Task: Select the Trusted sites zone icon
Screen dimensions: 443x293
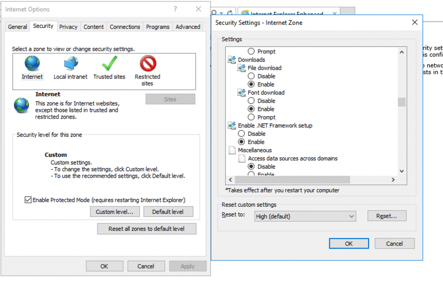Action: [x=109, y=63]
